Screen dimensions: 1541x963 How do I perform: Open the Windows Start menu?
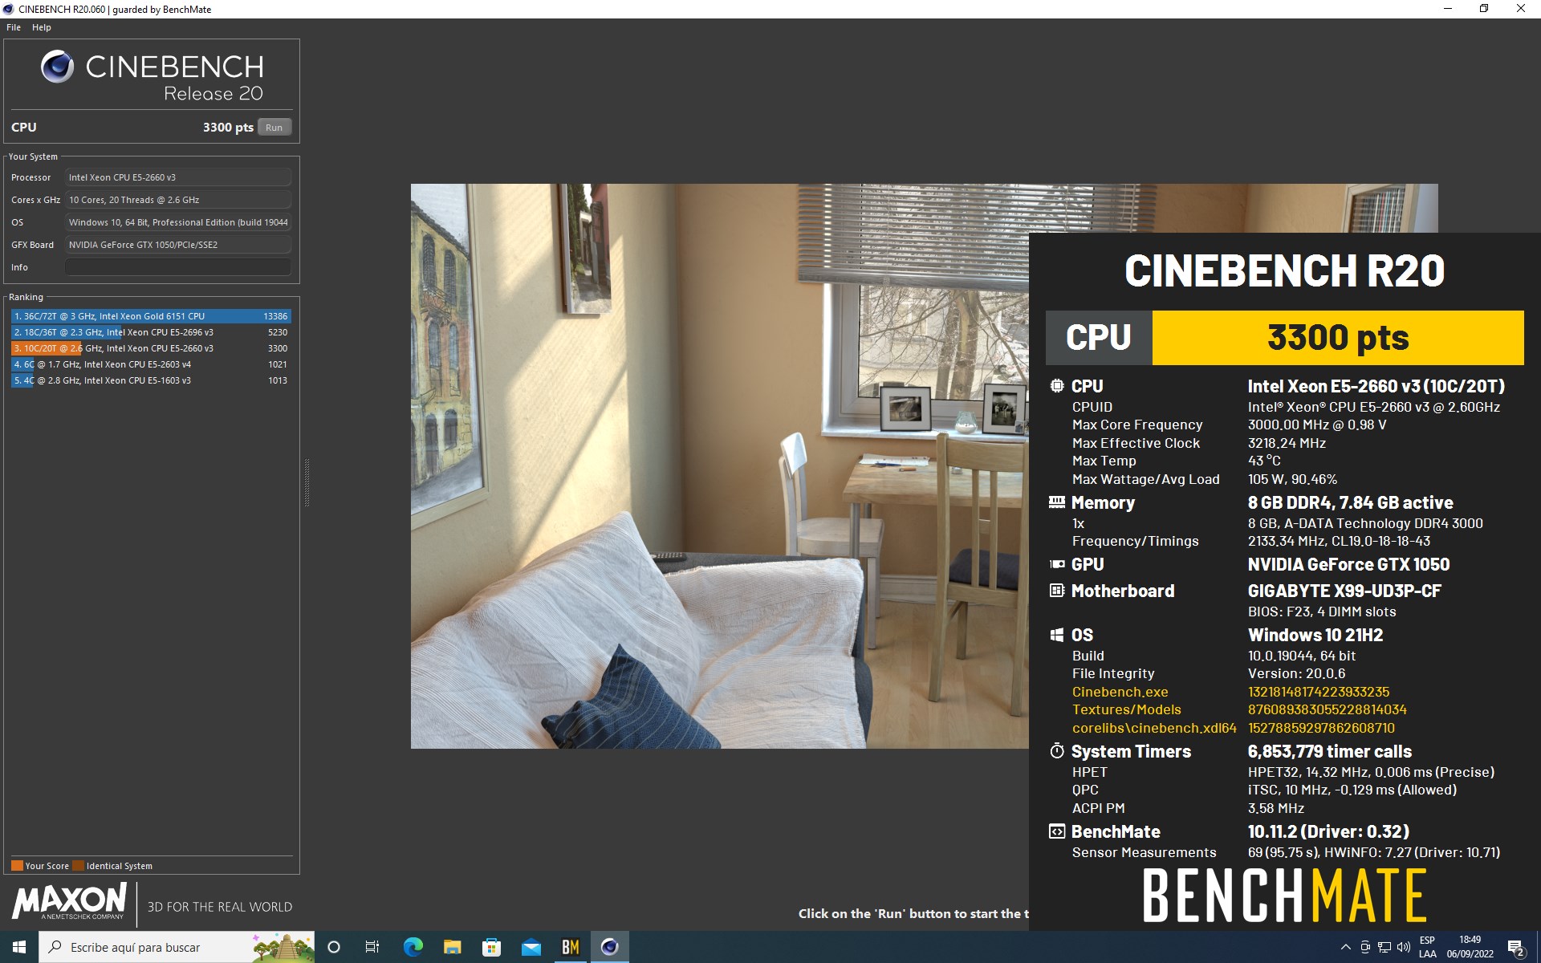pyautogui.click(x=19, y=947)
